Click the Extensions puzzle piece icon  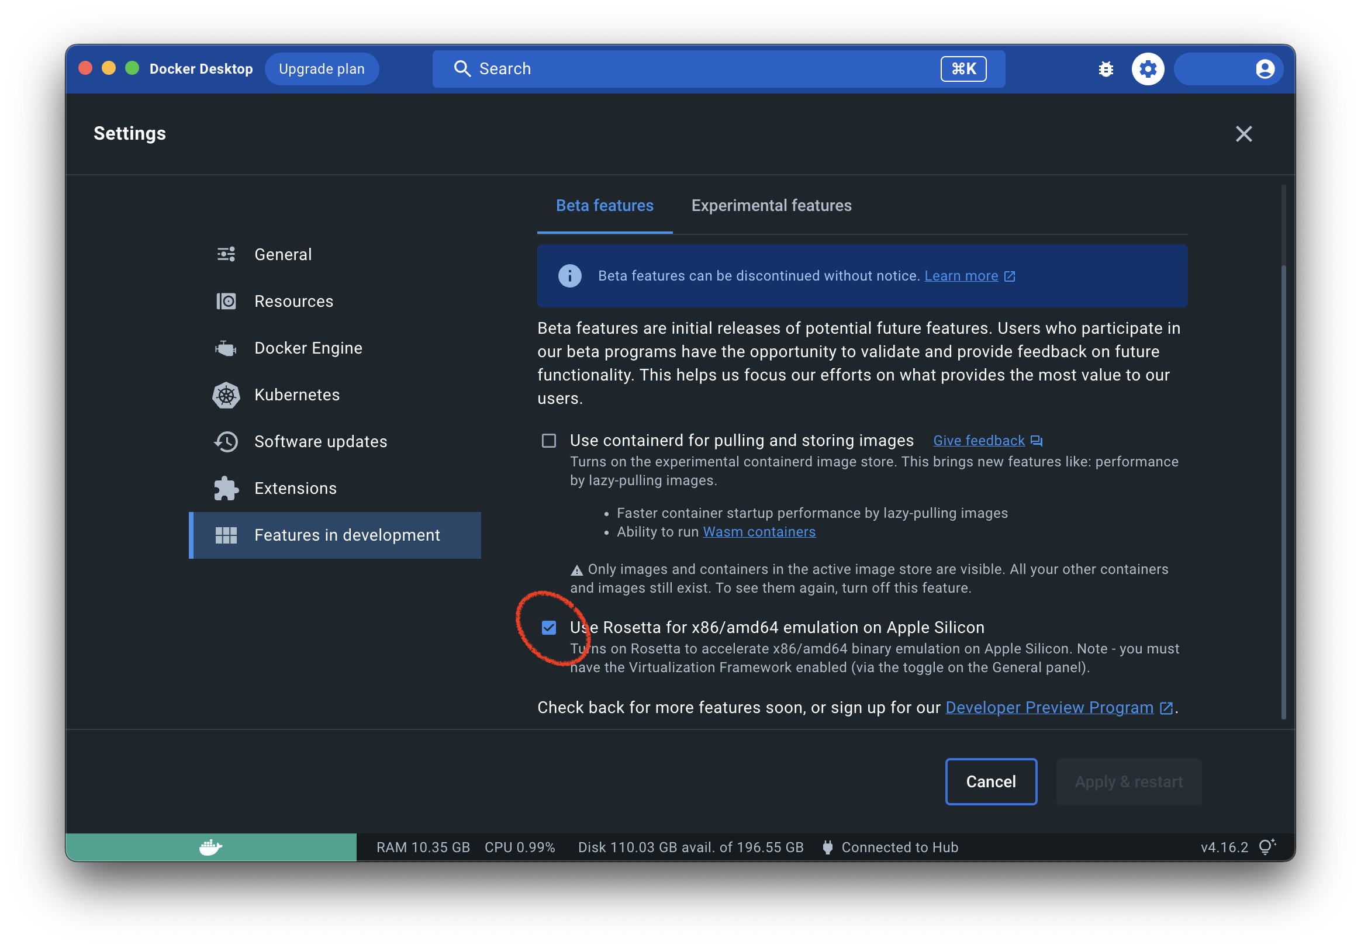226,489
